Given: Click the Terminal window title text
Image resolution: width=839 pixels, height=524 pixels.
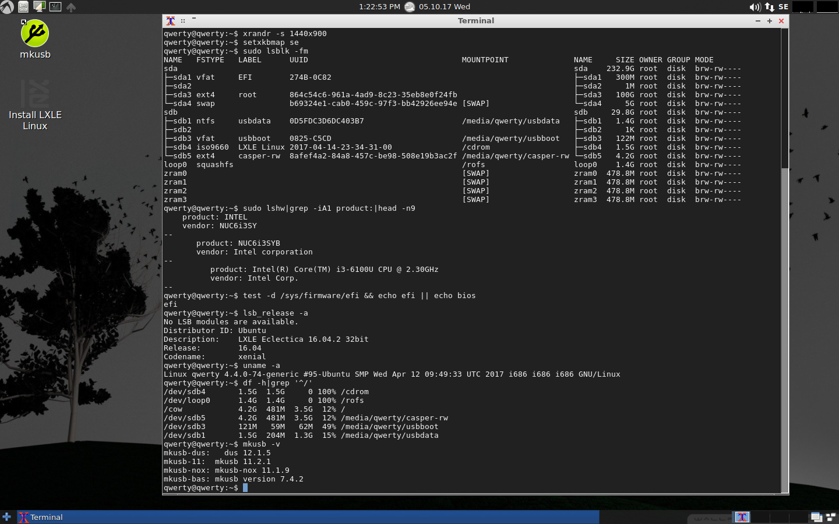Looking at the screenshot, I should point(476,20).
